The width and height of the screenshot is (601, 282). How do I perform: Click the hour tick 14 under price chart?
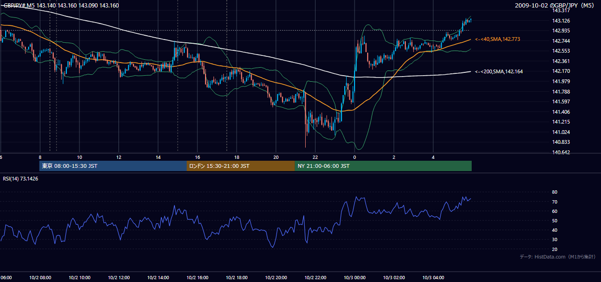pos(158,157)
